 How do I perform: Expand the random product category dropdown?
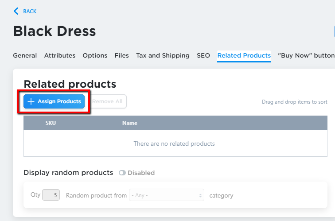tap(166, 195)
